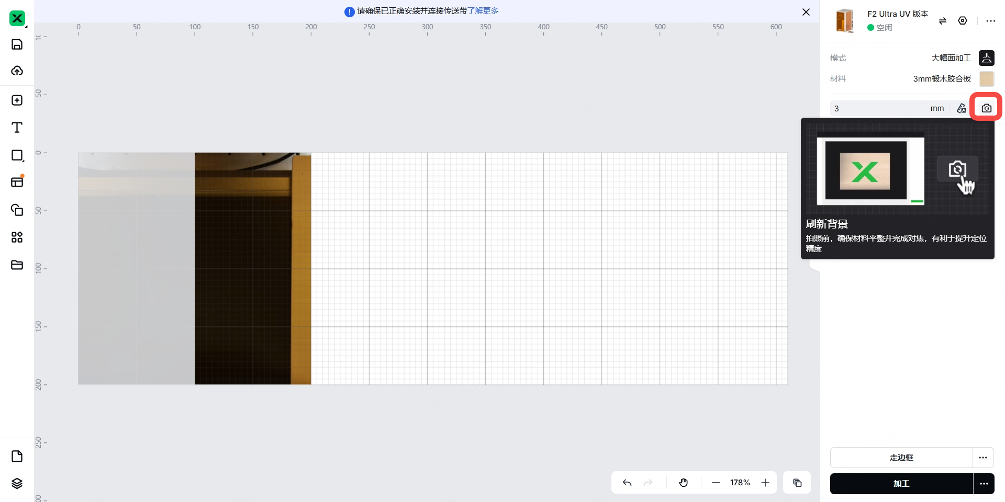Open more options beside 走边框

coord(983,458)
